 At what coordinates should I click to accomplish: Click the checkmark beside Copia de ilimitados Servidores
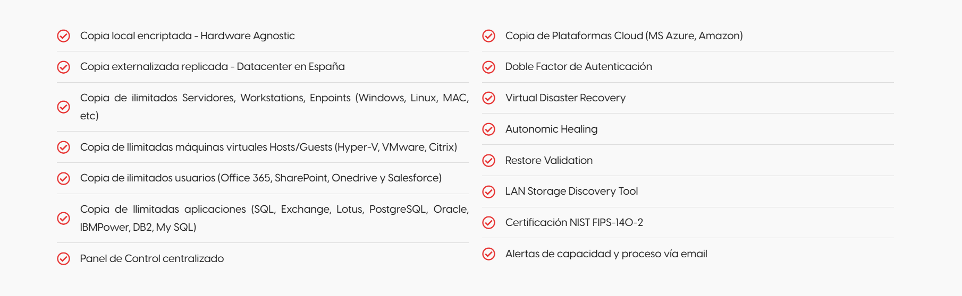click(x=64, y=107)
